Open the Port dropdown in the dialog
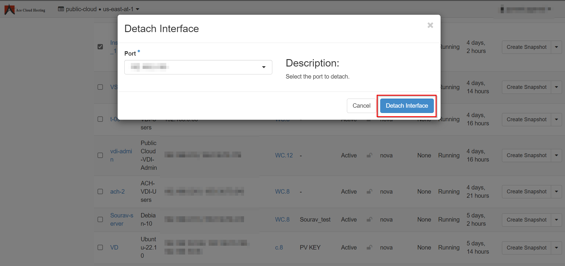Image resolution: width=565 pixels, height=266 pixels. [263, 67]
